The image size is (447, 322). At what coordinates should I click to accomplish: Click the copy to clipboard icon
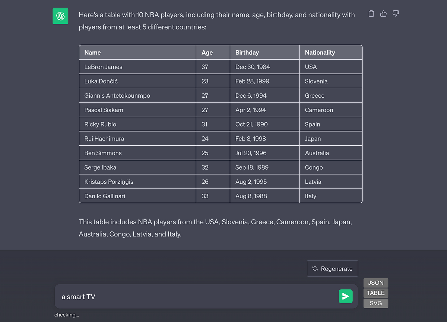[371, 14]
